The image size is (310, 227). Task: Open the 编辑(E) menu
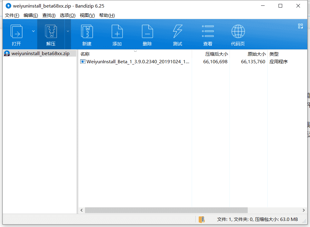click(31, 15)
